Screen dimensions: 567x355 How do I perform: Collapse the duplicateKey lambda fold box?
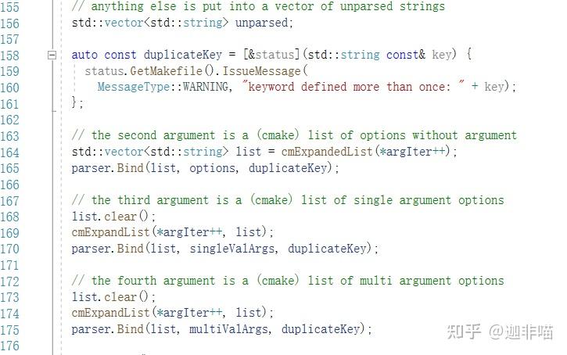click(x=52, y=55)
